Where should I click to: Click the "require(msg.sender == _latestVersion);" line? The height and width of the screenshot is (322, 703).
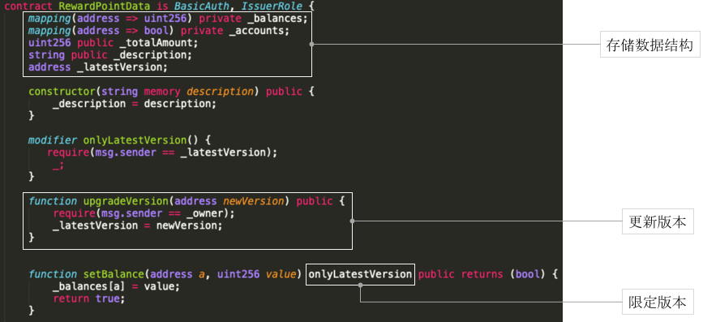(162, 152)
